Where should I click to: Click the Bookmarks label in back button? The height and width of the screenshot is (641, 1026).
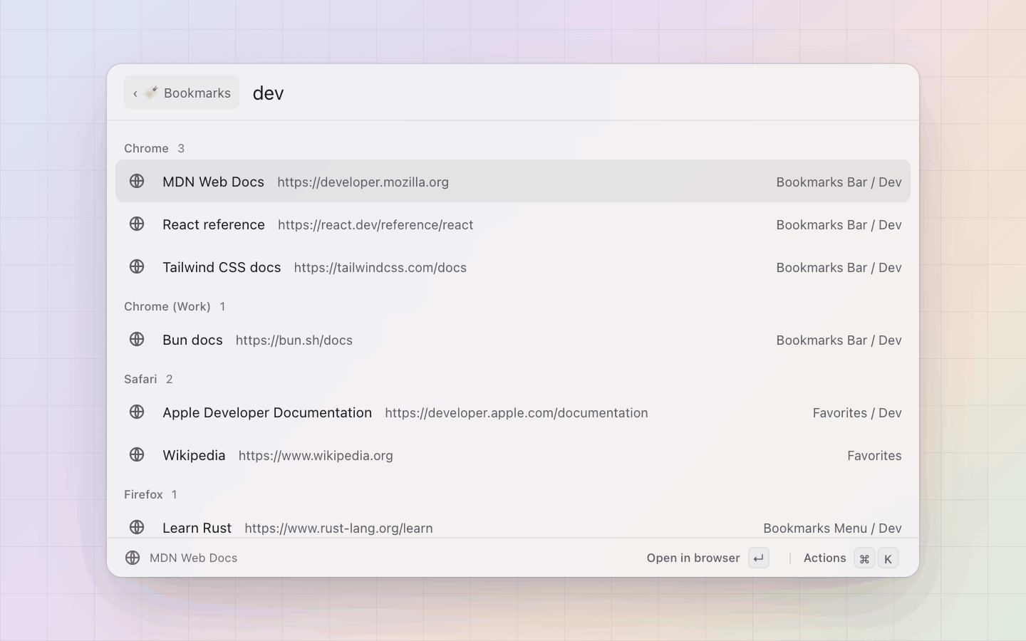click(x=197, y=93)
